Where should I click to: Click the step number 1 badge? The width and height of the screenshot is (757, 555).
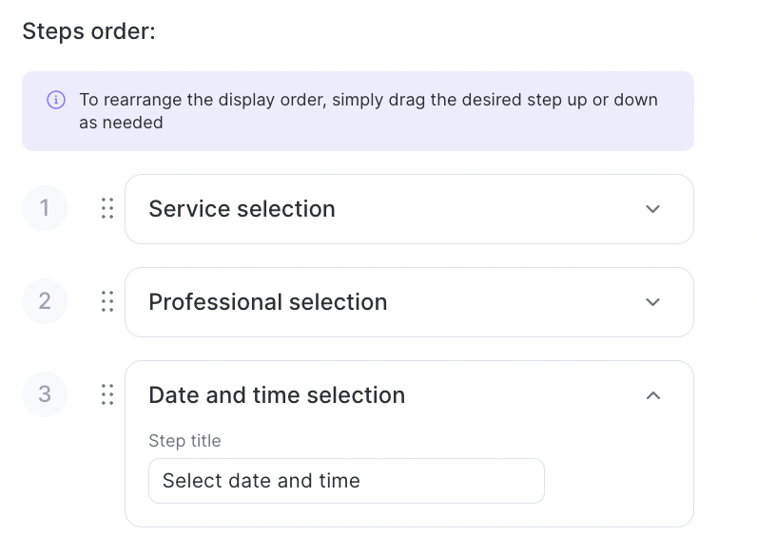[x=45, y=208]
